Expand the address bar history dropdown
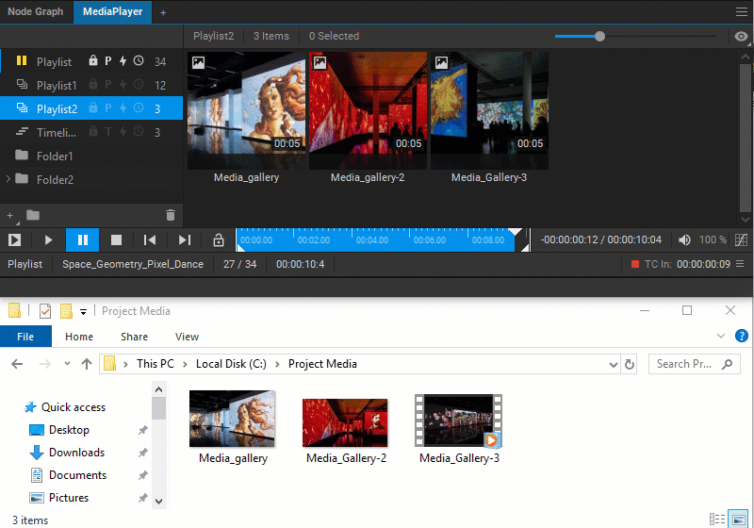The height and width of the screenshot is (528, 754). [x=614, y=365]
